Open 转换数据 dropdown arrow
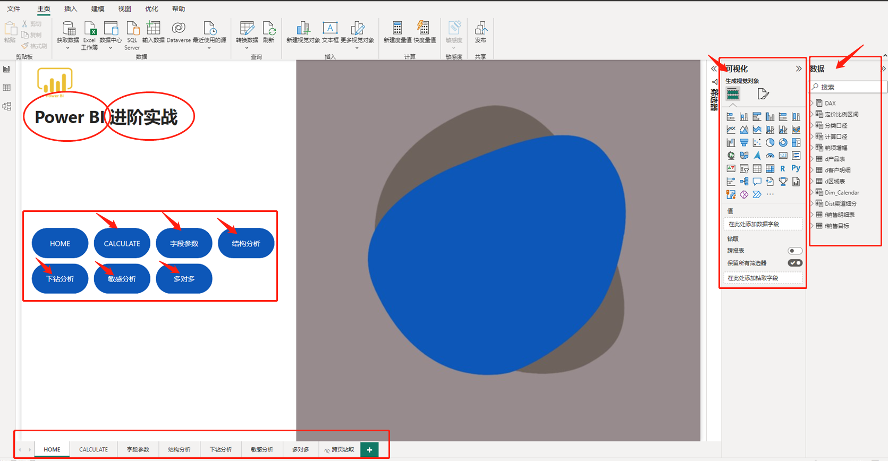The width and height of the screenshot is (888, 461). pos(247,48)
